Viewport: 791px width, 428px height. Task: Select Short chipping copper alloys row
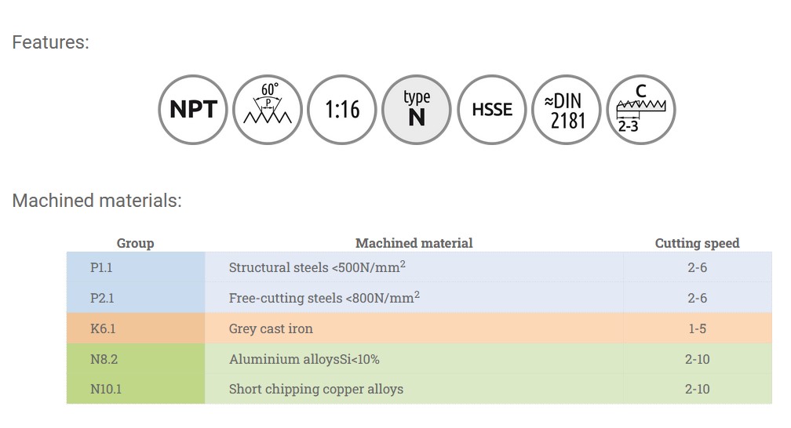pos(315,389)
